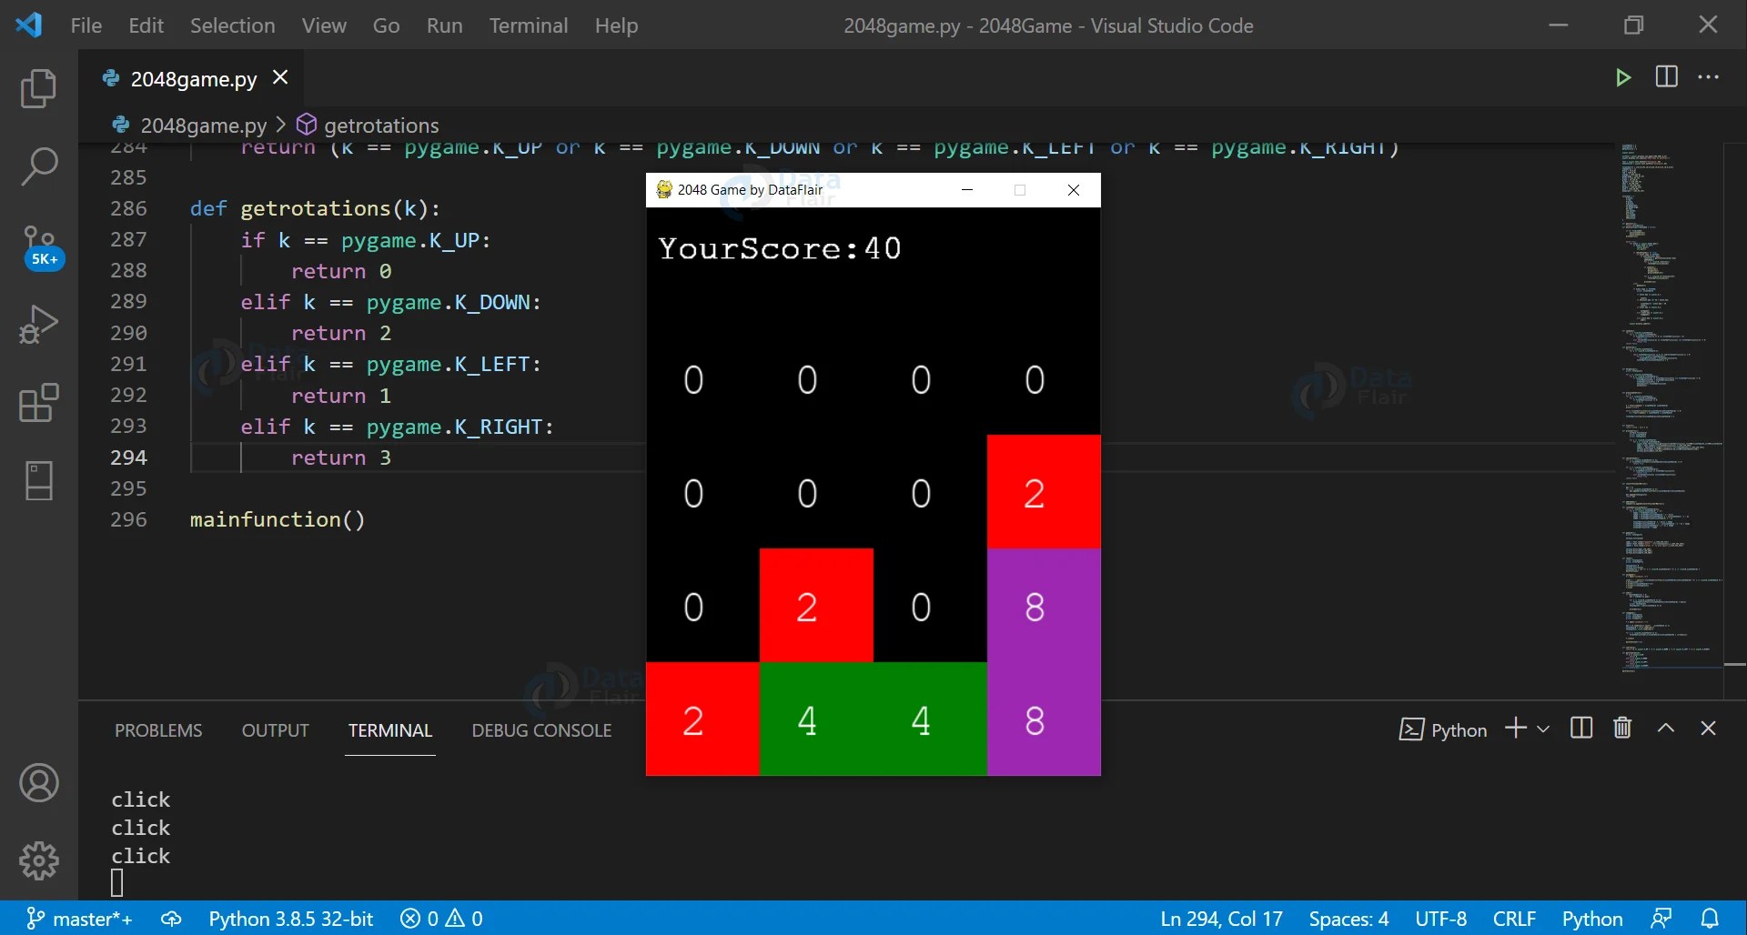Change indentation via Spaces: 4
Viewport: 1747px width, 935px height.
pos(1348,919)
